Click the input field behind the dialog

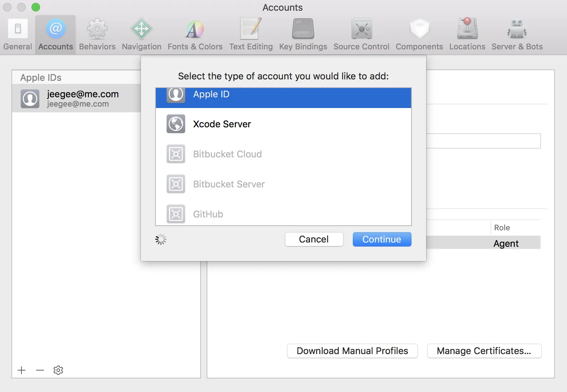tap(483, 141)
